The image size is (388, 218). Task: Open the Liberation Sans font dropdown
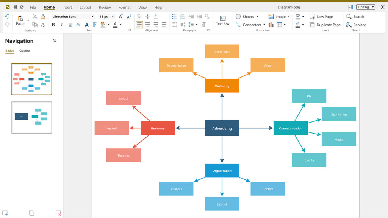[92, 17]
